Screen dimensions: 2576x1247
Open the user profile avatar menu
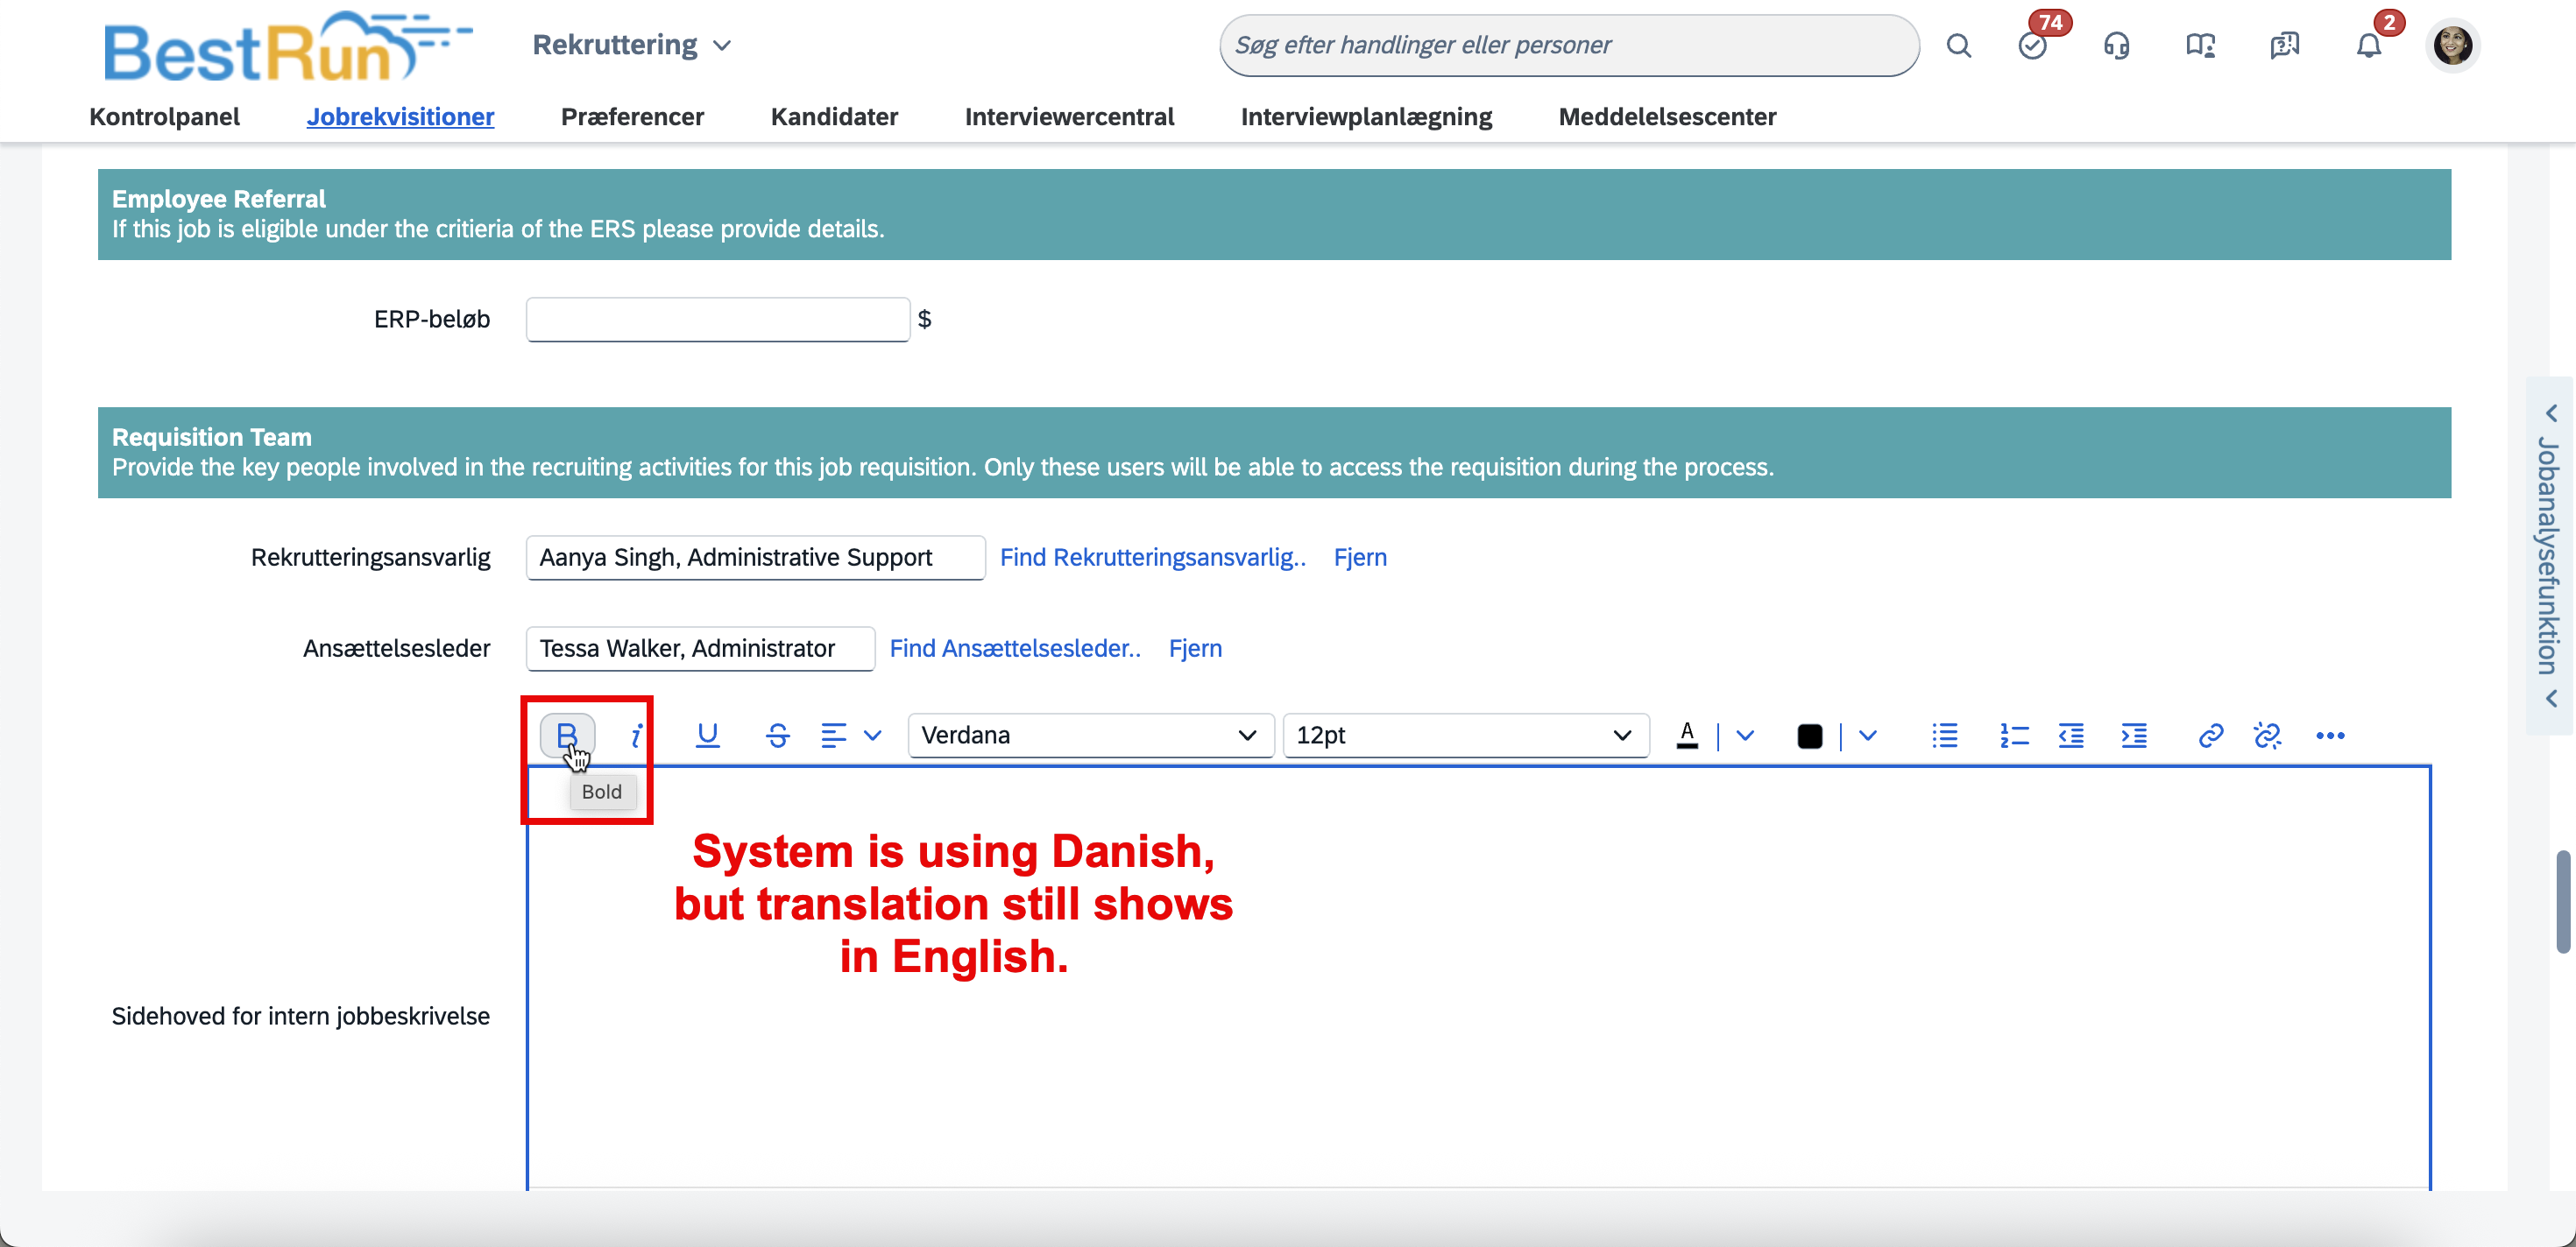click(x=2453, y=46)
